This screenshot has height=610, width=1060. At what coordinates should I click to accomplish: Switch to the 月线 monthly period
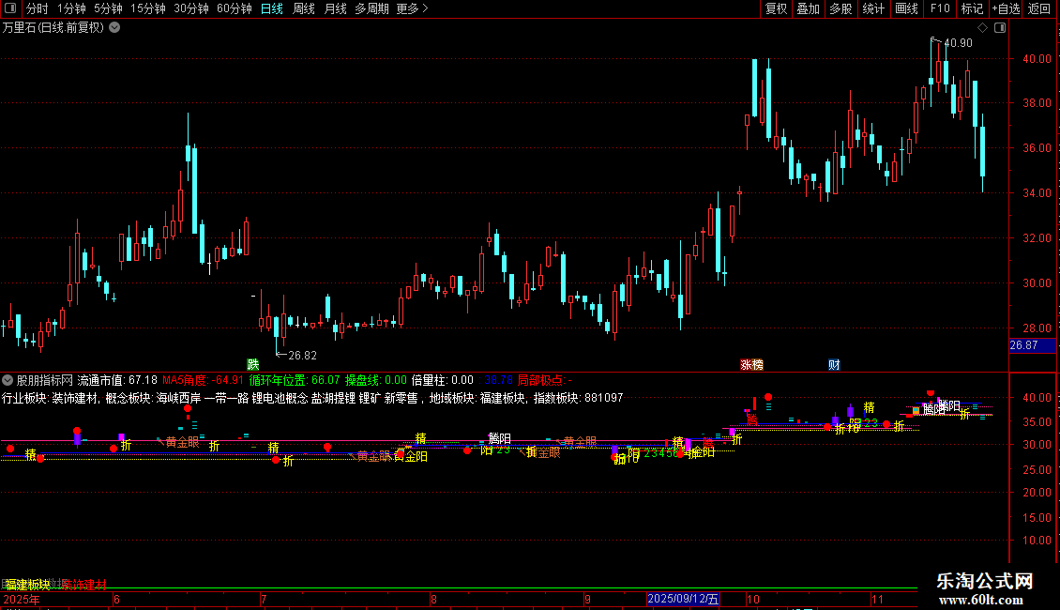click(335, 8)
